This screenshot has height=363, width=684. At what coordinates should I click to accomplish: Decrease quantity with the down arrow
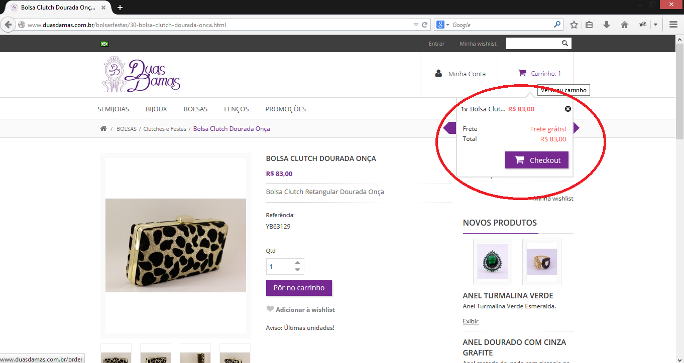pos(297,270)
